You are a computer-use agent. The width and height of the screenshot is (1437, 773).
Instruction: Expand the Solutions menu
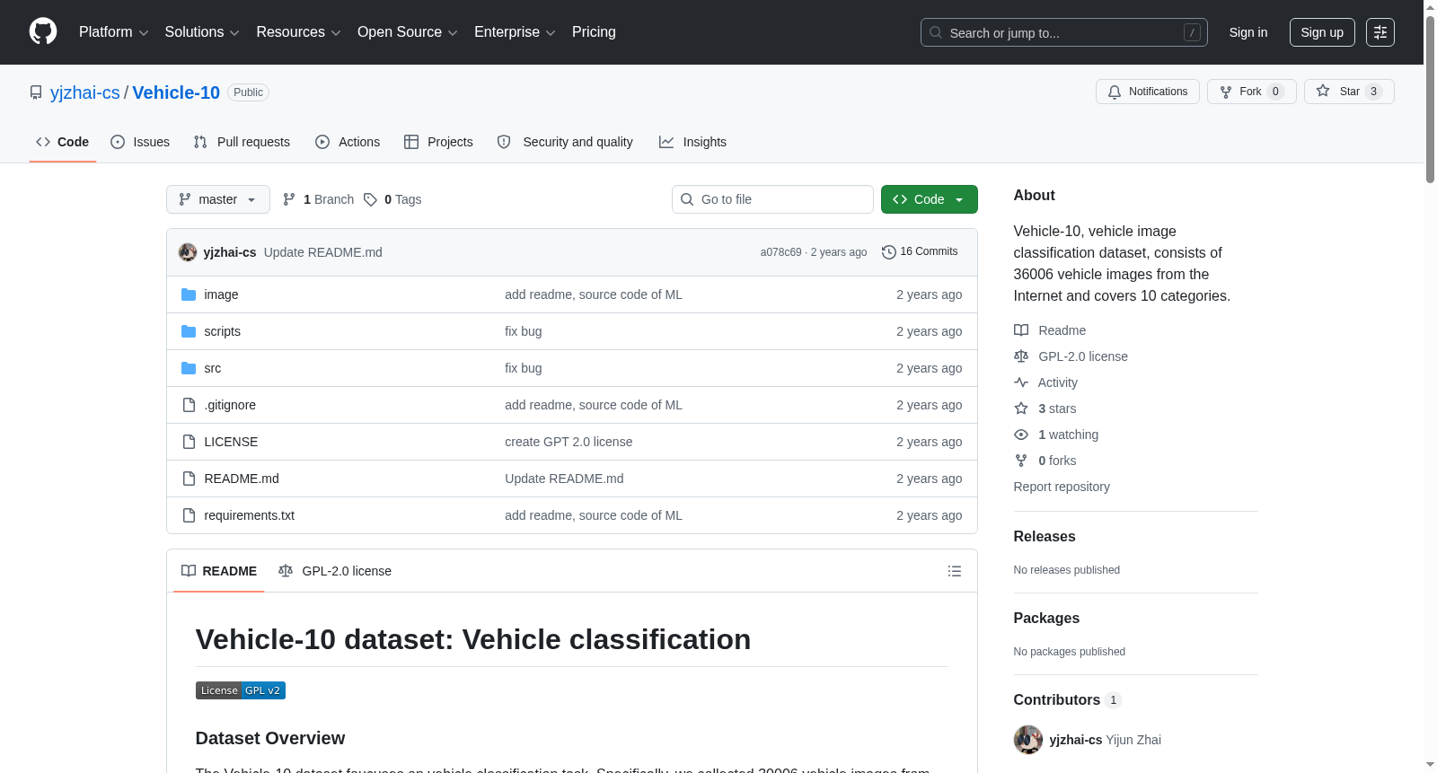tap(202, 32)
